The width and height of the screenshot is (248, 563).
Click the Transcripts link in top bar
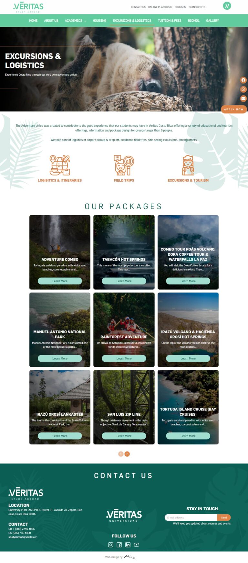click(197, 7)
